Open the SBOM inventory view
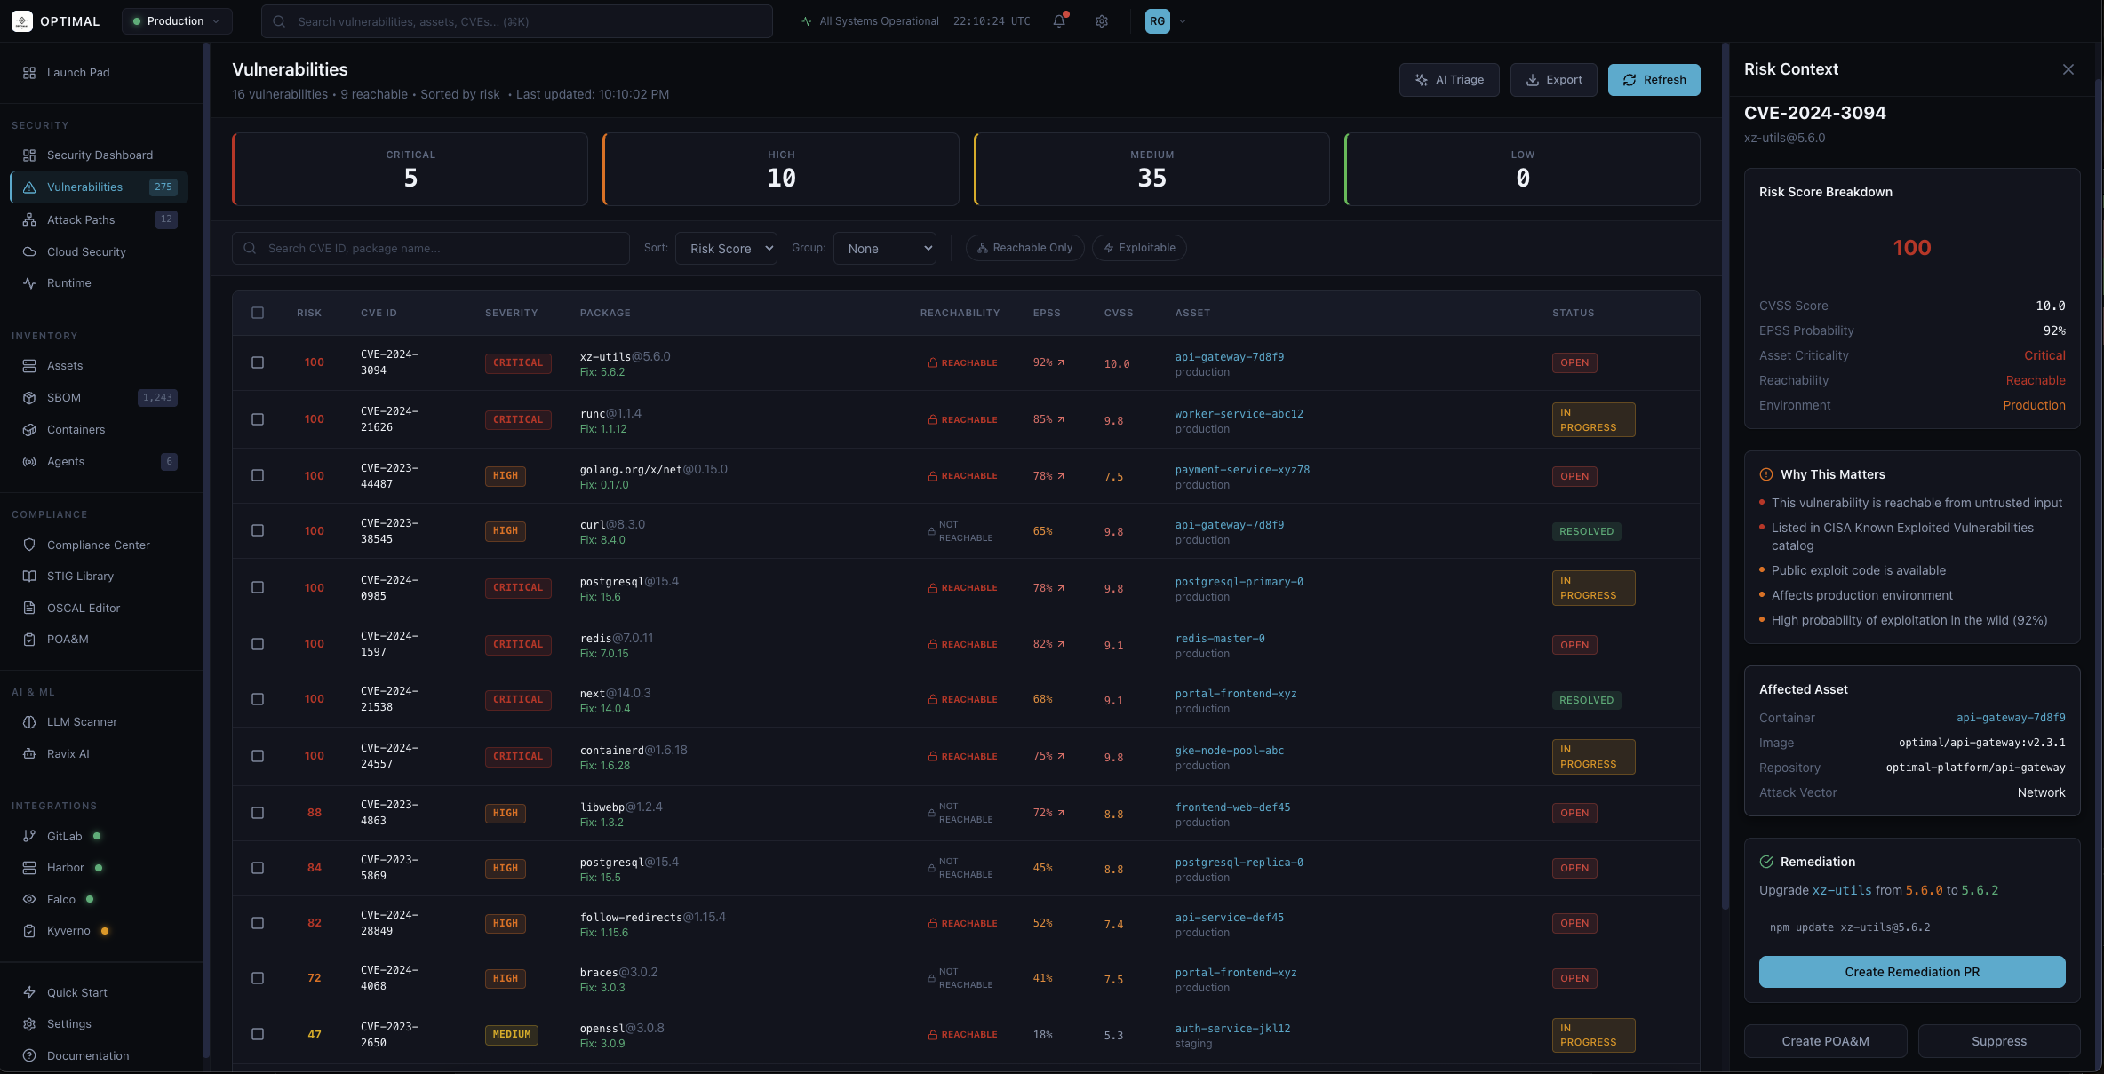This screenshot has width=2104, height=1074. (x=64, y=397)
